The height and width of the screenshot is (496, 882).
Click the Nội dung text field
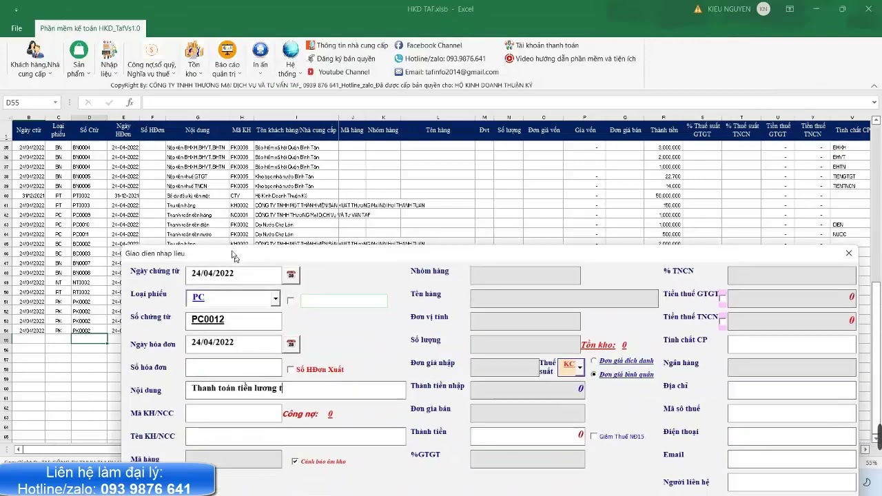(x=296, y=389)
